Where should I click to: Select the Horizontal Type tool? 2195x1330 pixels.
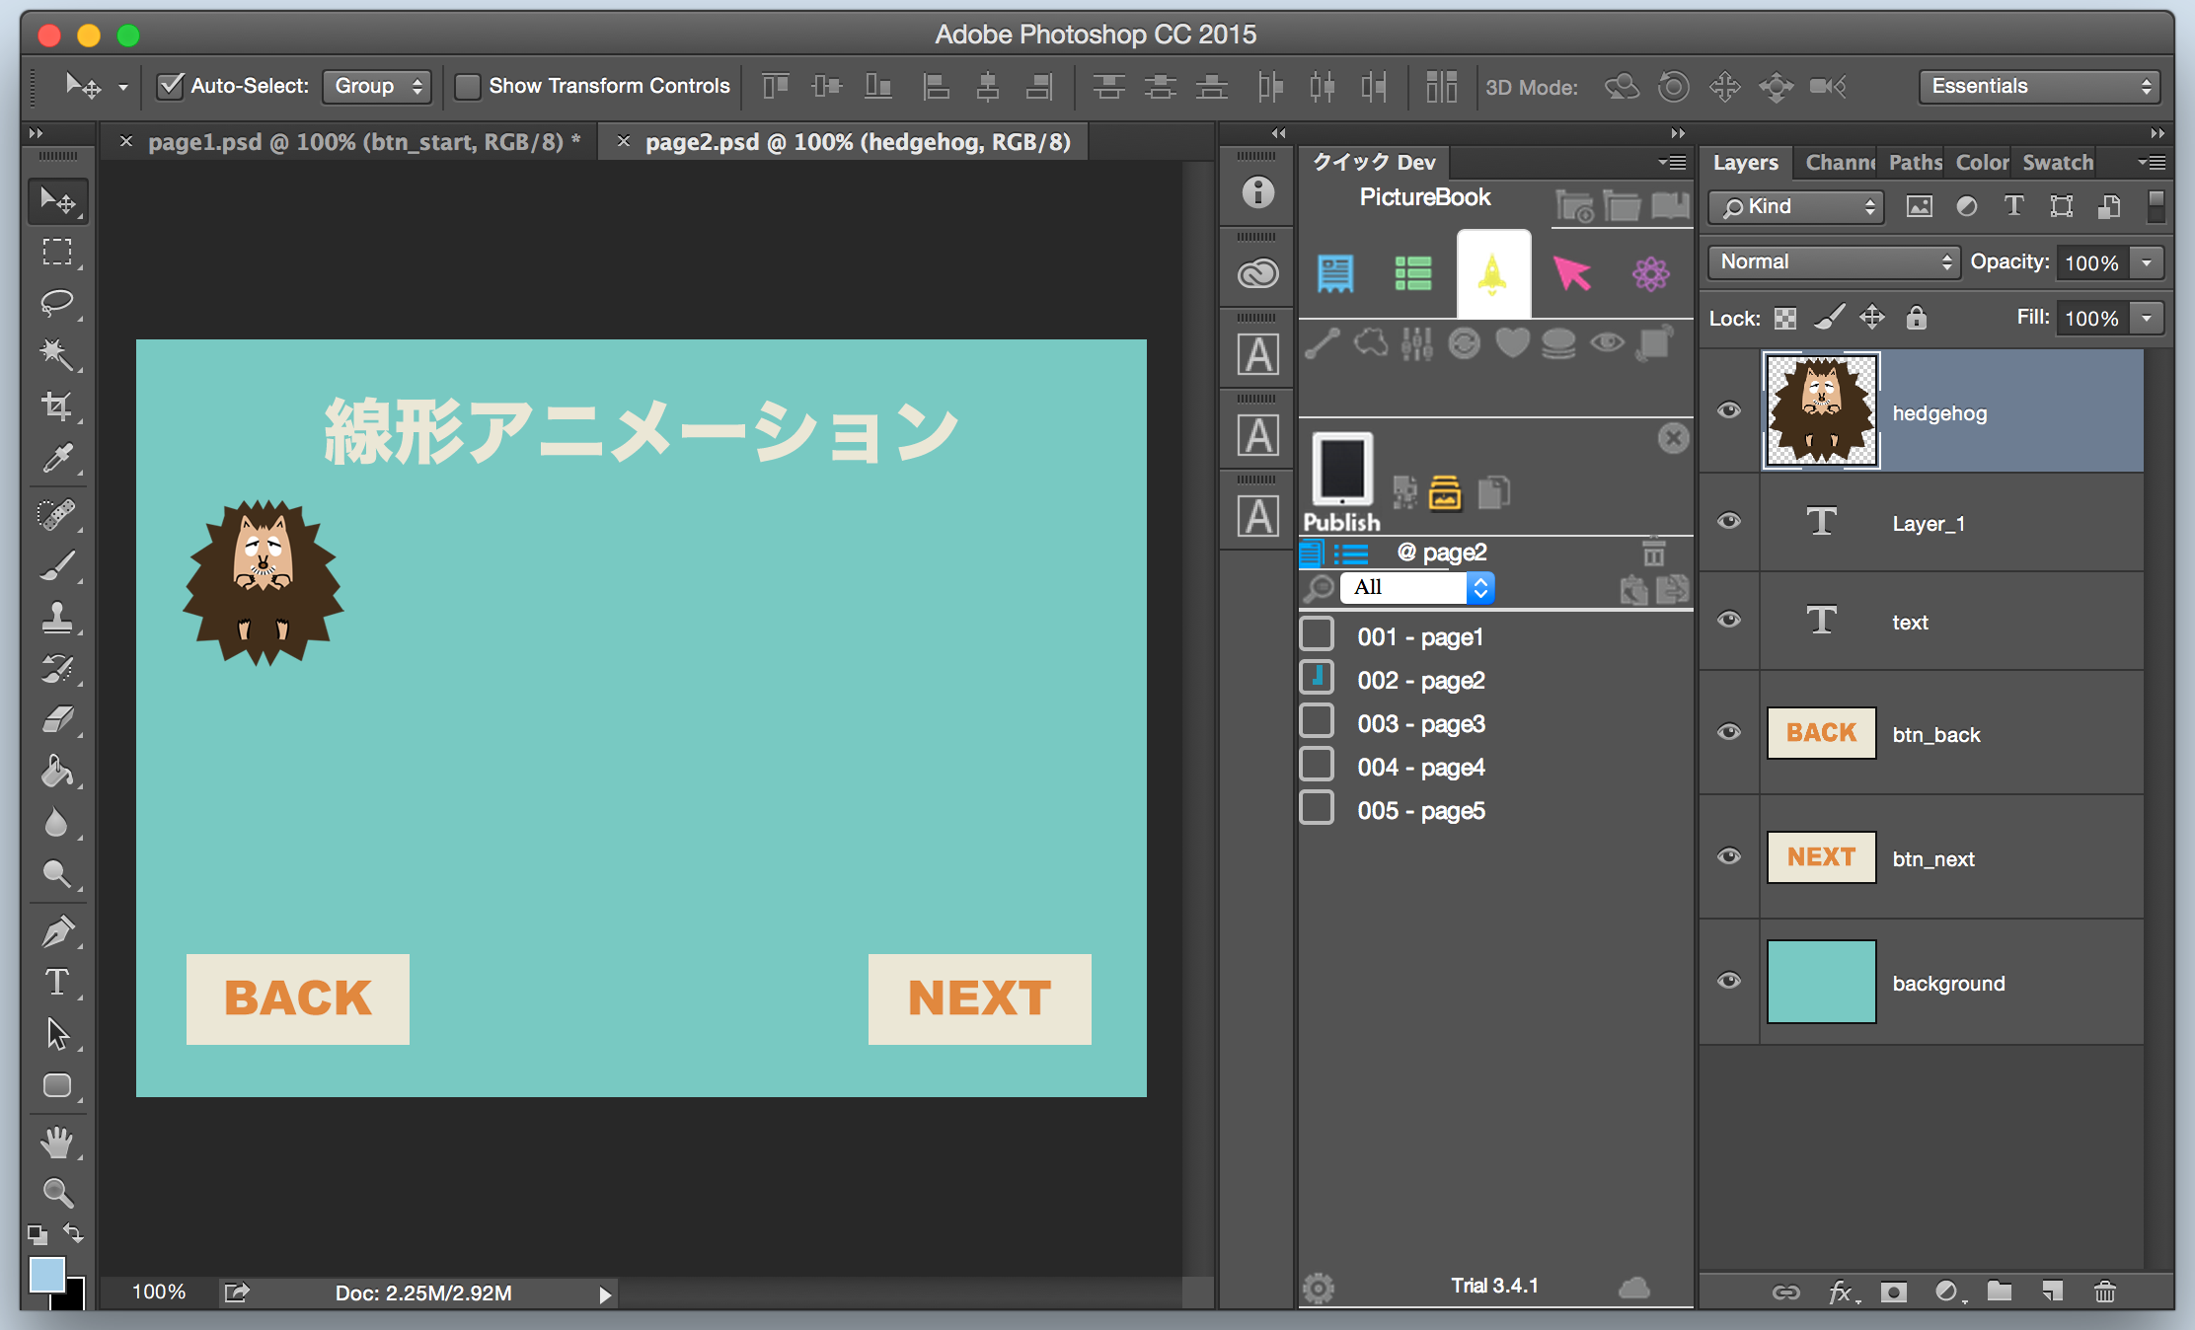point(57,983)
